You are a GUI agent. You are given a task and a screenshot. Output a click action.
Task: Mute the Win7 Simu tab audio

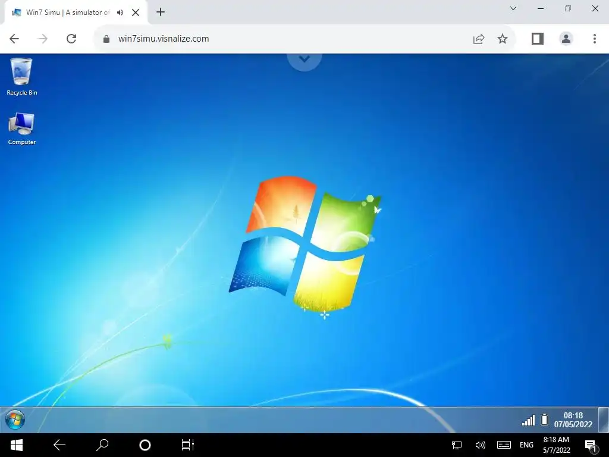coord(120,12)
